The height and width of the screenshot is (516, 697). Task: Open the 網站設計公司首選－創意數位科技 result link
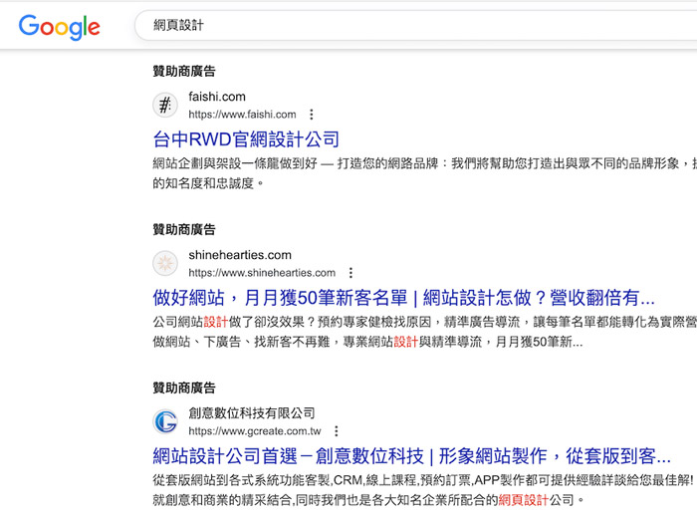click(x=411, y=456)
